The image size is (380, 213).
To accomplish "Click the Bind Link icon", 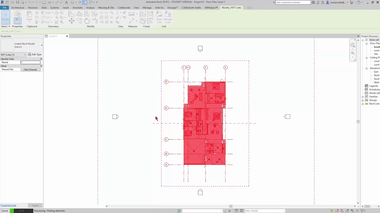I will pyautogui.click(x=159, y=17).
